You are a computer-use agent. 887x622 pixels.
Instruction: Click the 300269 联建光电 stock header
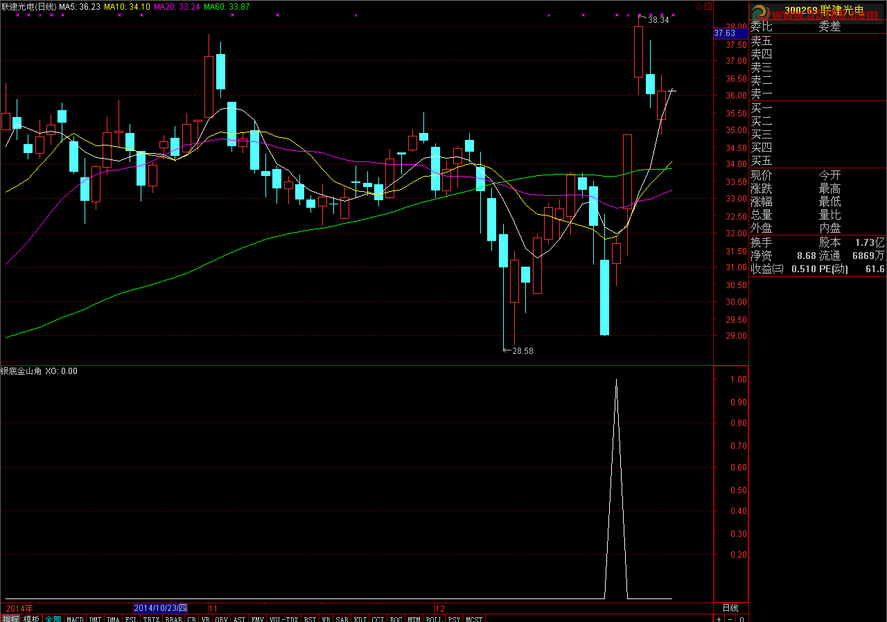824,10
